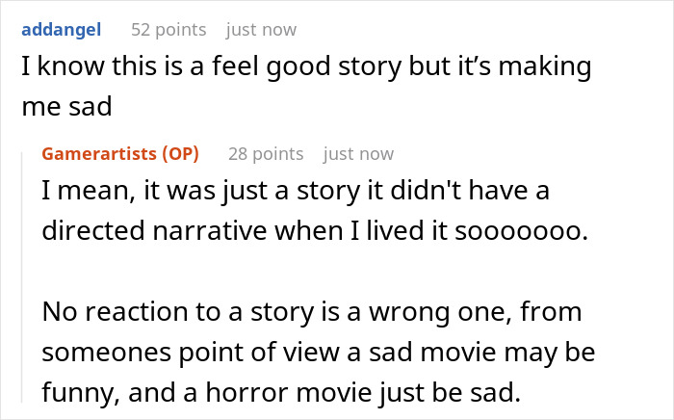Screen dimensions: 674x420
Task: Click the 'me sad' line
Action: tap(66, 107)
